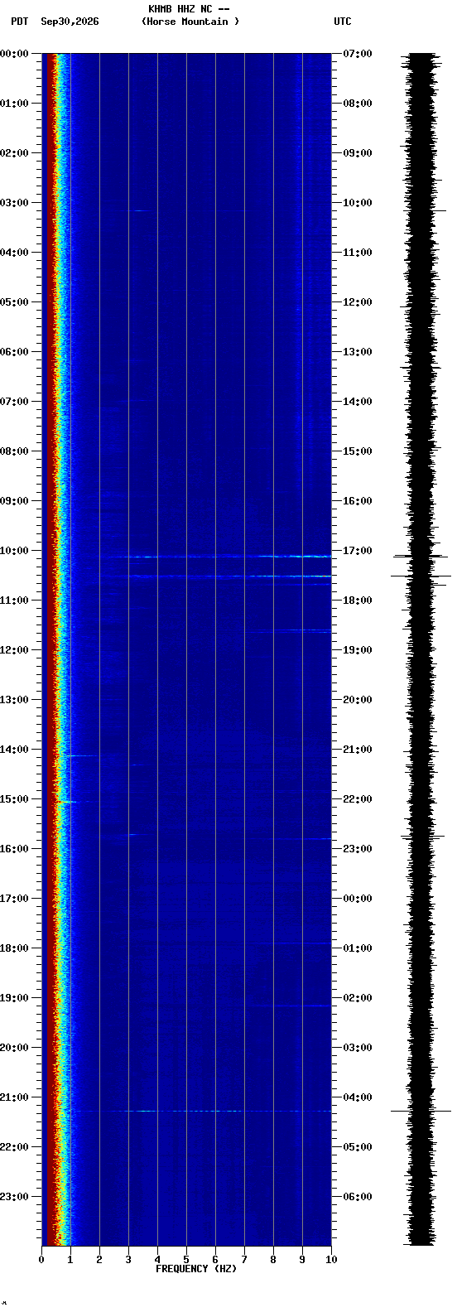This screenshot has width=457, height=1312.
Task: Click the 8 frequency axis tick label
Action: (x=273, y=1260)
